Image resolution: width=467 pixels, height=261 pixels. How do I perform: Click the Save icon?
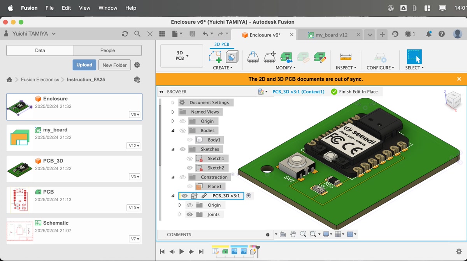tap(192, 34)
